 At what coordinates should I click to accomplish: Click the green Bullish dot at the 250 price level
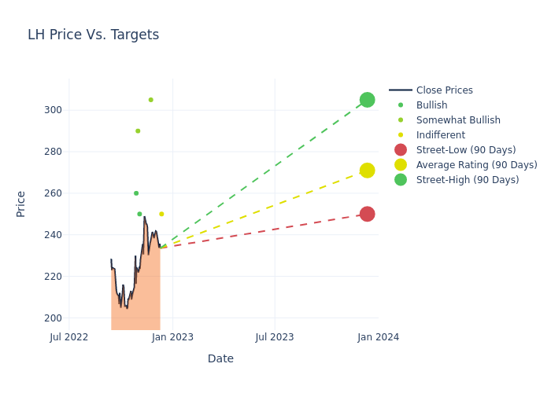tap(139, 214)
